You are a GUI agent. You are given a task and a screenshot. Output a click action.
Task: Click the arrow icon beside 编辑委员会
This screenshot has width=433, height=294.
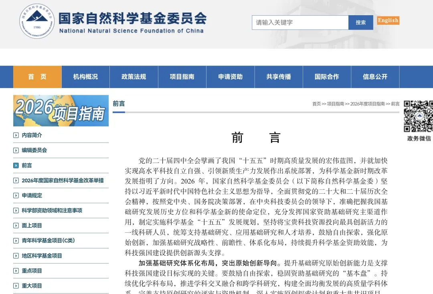[x=16, y=150]
